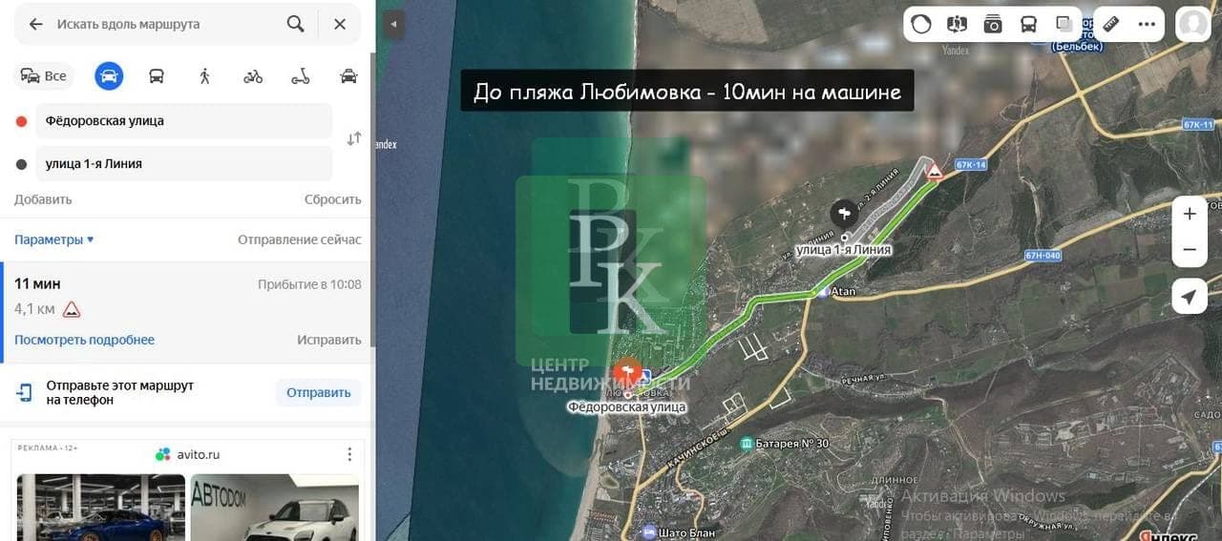1222x541 pixels.
Task: Choose the taxi route mode
Action: coord(349,76)
